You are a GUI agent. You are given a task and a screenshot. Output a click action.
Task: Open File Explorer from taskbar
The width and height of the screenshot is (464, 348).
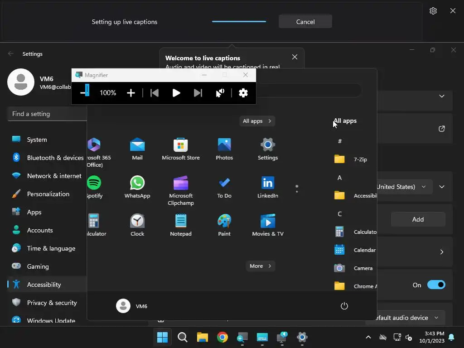tap(203, 337)
